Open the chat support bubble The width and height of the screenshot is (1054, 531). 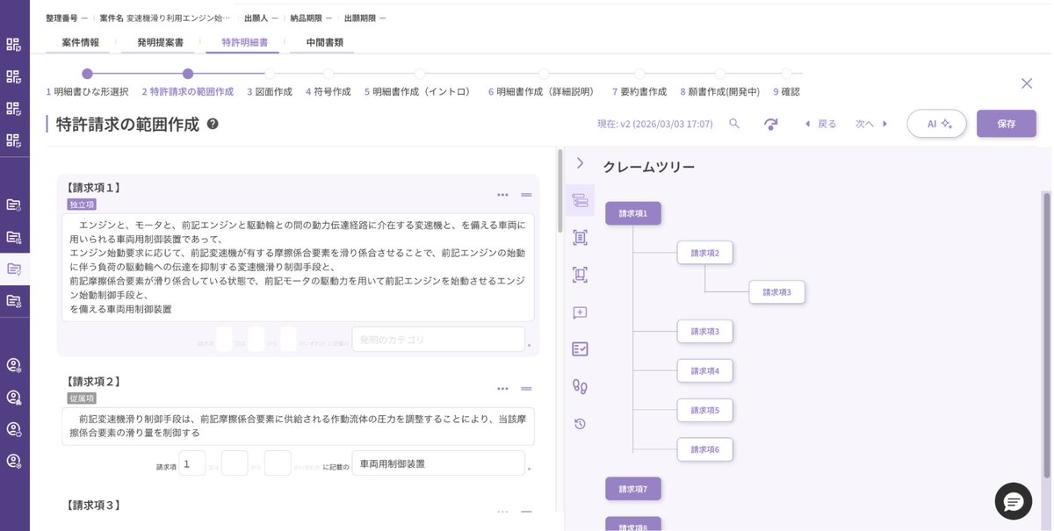pyautogui.click(x=1013, y=501)
